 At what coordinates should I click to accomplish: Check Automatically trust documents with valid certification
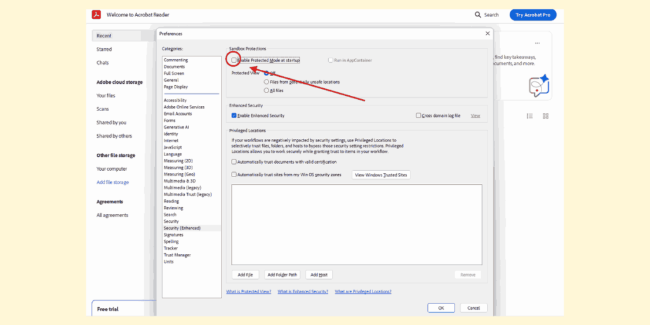[234, 162]
